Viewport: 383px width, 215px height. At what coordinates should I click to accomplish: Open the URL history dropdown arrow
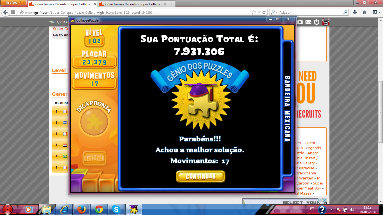pyautogui.click(x=259, y=12)
